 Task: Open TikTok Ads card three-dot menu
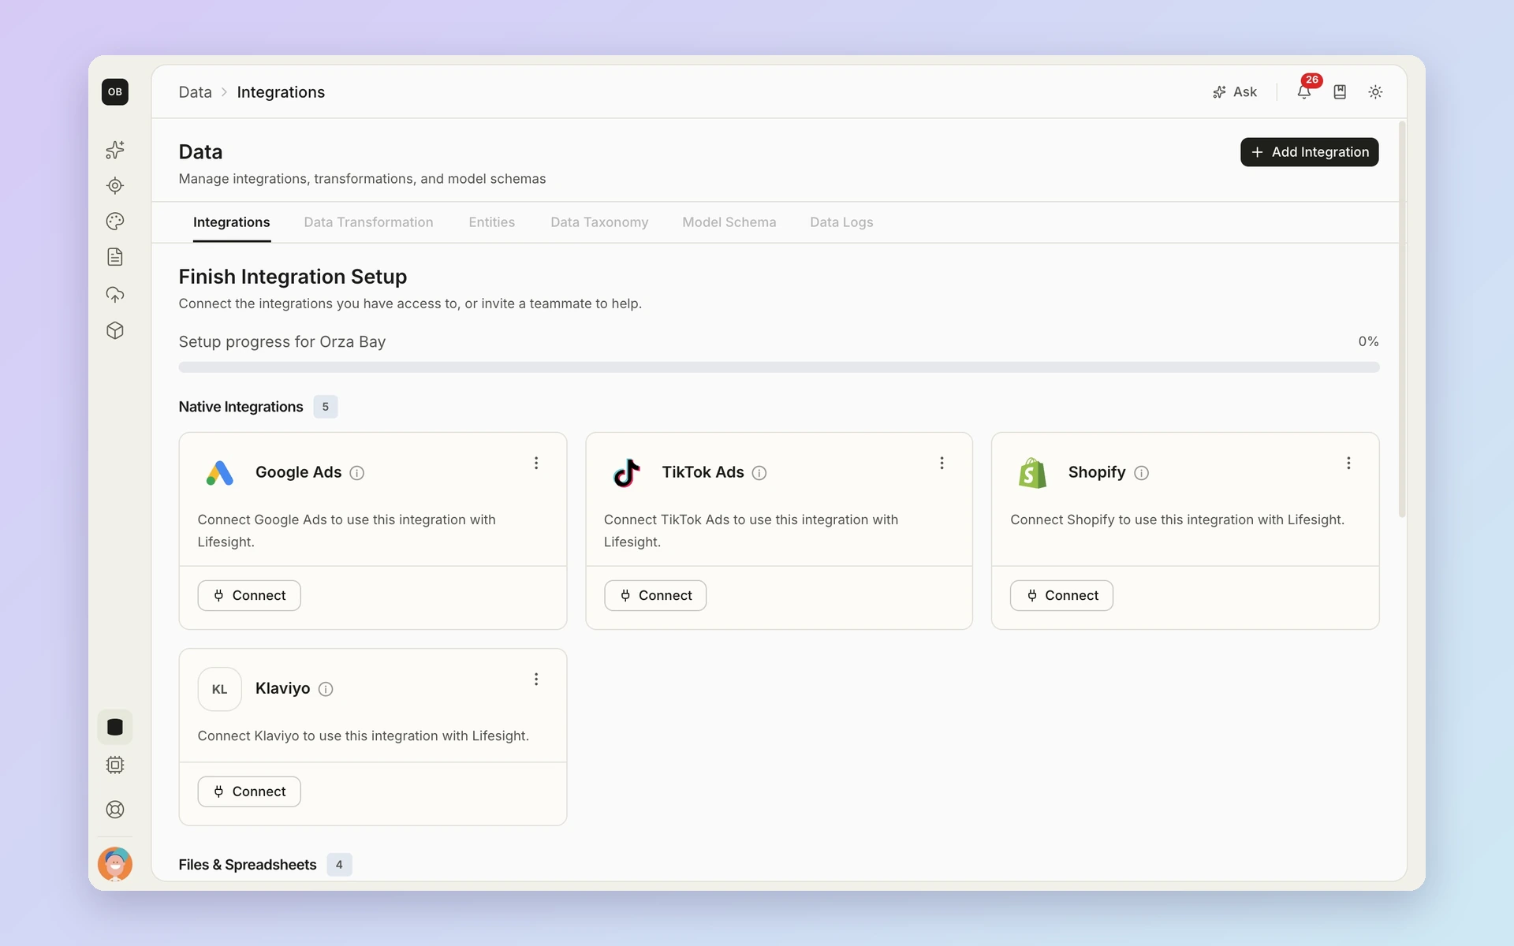(942, 463)
